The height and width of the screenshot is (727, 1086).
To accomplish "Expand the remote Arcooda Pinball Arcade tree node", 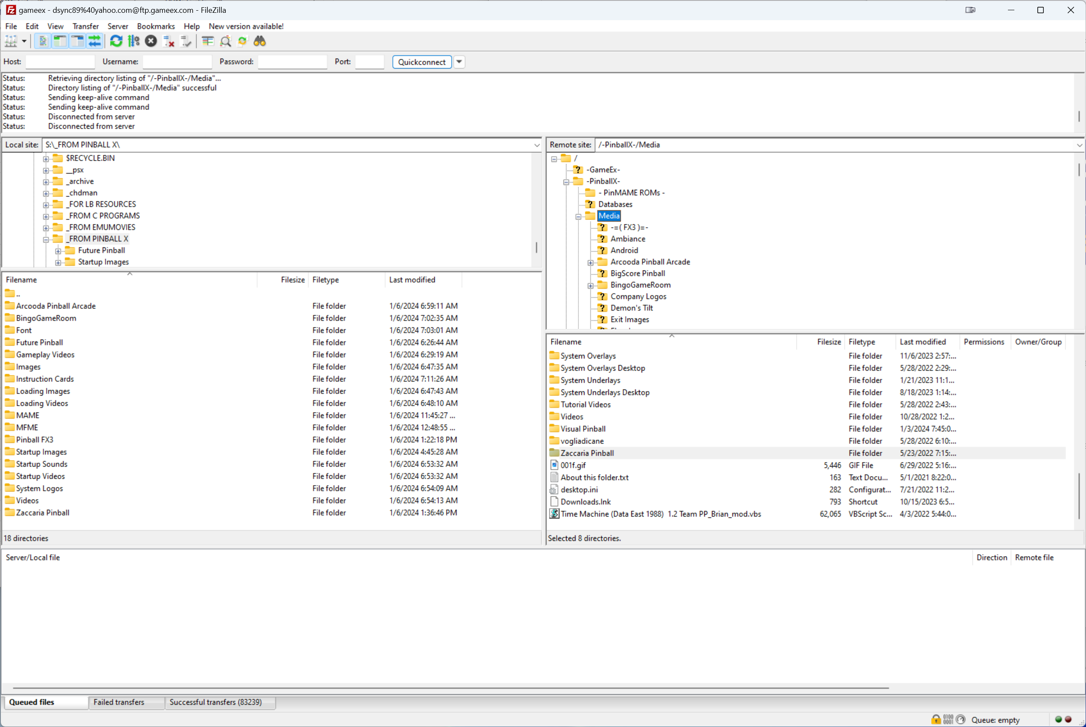I will tap(590, 263).
